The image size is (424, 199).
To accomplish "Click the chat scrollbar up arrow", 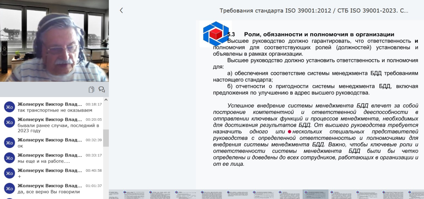I will [106, 100].
